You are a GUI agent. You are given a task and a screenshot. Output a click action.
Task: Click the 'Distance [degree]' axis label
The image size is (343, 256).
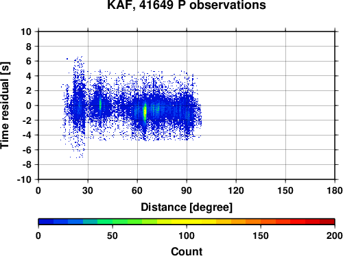click(x=187, y=207)
